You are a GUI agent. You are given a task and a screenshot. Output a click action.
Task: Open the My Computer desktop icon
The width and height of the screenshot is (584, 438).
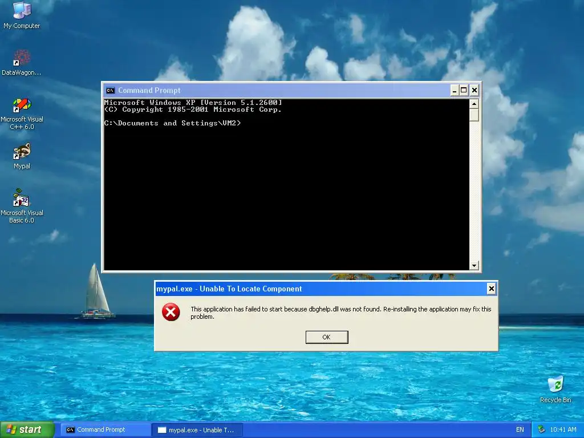22,15
